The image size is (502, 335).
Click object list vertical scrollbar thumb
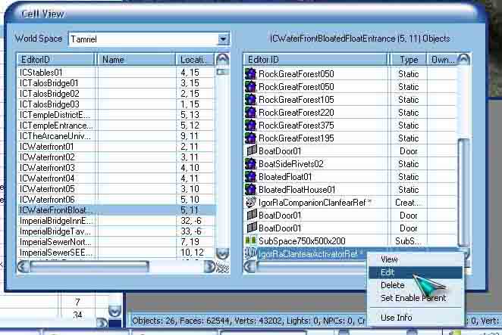[463, 192]
